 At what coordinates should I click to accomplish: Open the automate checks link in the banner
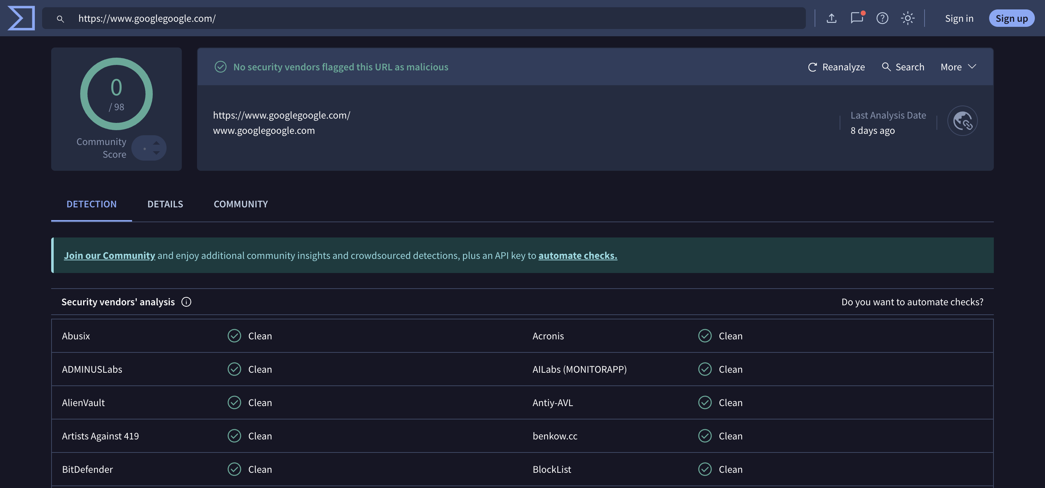click(577, 255)
